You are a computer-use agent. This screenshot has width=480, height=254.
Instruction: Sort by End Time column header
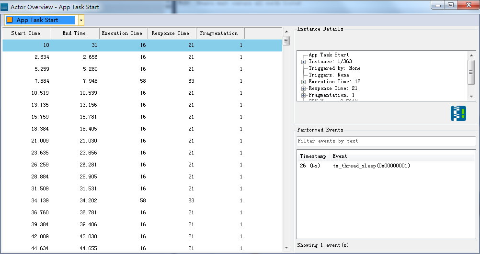(75, 33)
